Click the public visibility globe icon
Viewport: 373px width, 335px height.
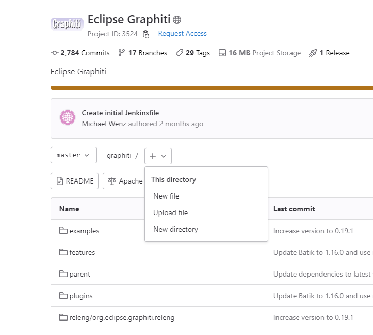click(x=177, y=20)
